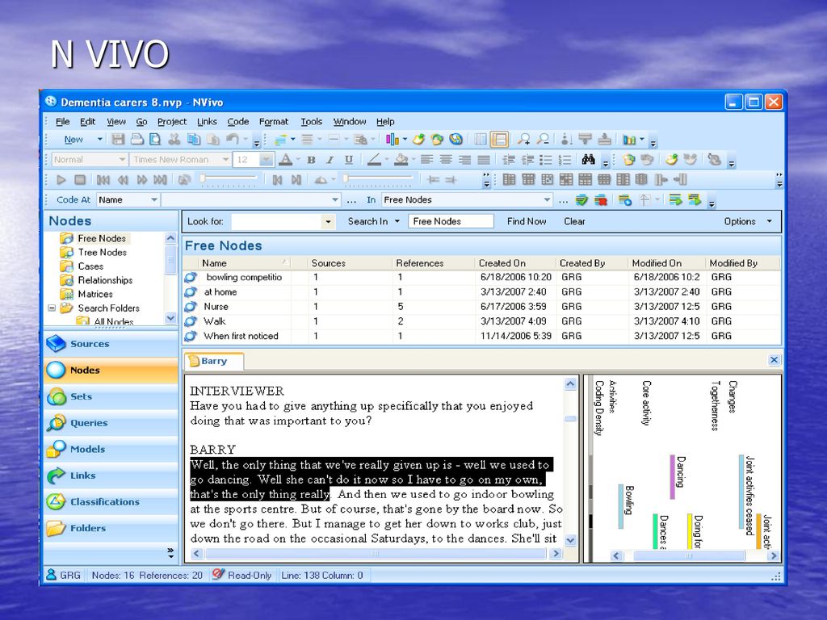Open the In Free Nodes dropdown
827x620 pixels.
[547, 200]
